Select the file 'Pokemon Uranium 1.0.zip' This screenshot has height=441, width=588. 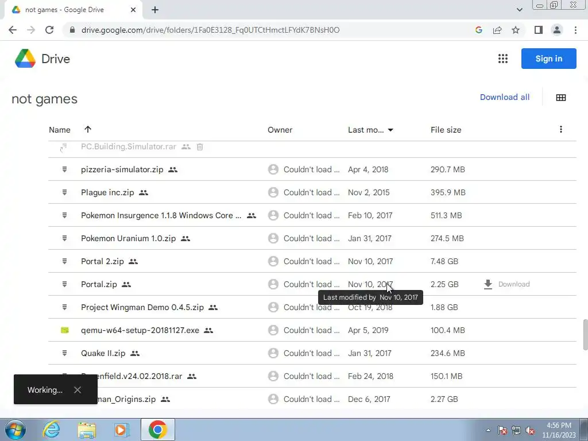pos(128,238)
